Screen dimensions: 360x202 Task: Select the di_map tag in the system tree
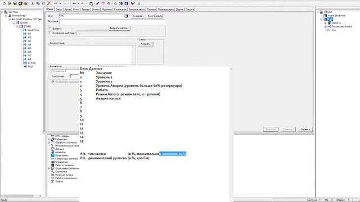click(31, 63)
